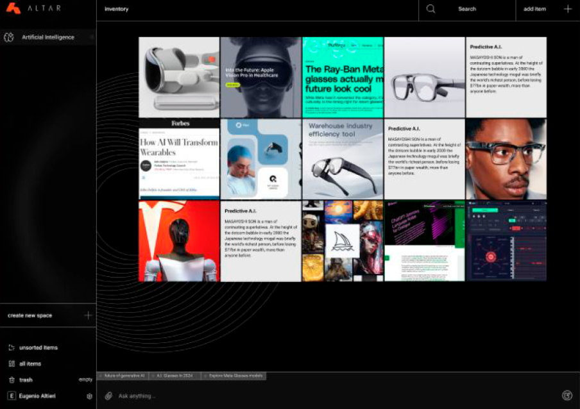Click the magnifier search icon

[431, 9]
